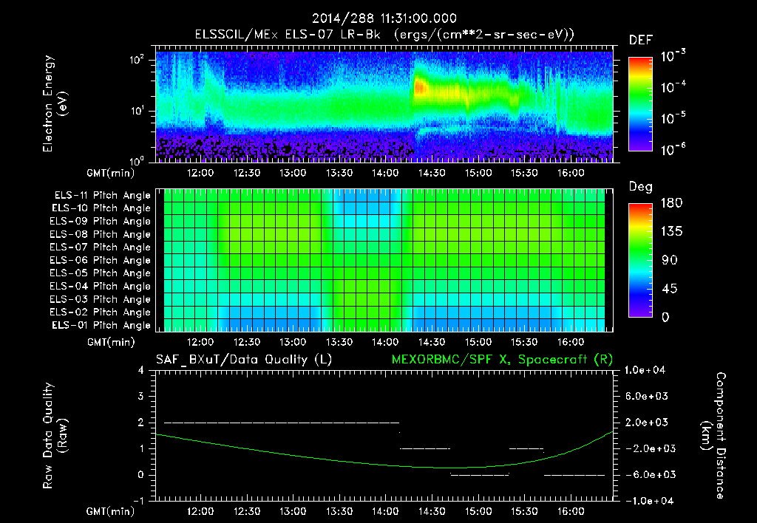The image size is (757, 523).
Task: Select the ELS-09 Pitch Angle row label
Action: pyautogui.click(x=101, y=222)
